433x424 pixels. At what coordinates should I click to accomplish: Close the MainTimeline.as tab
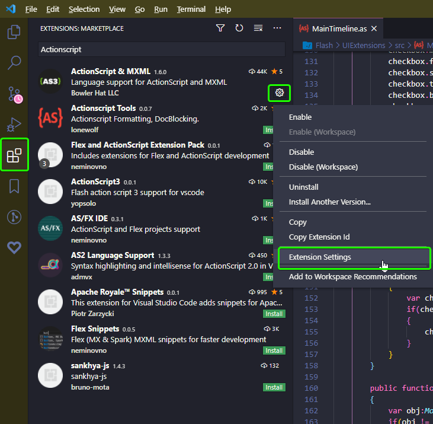(374, 28)
